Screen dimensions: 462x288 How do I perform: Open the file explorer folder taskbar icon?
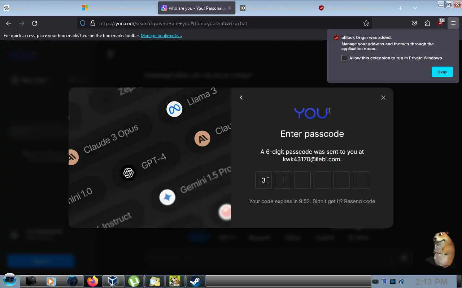pos(154,281)
